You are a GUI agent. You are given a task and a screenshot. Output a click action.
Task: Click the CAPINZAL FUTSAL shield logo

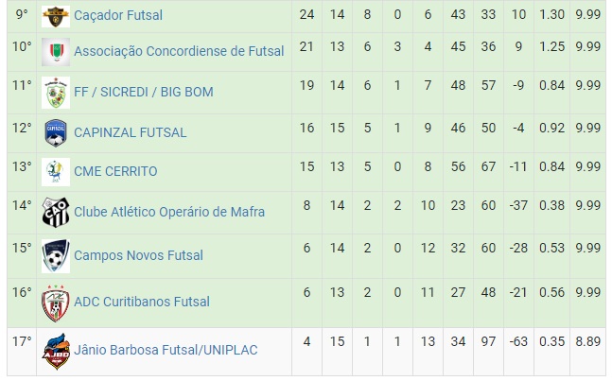[56, 133]
